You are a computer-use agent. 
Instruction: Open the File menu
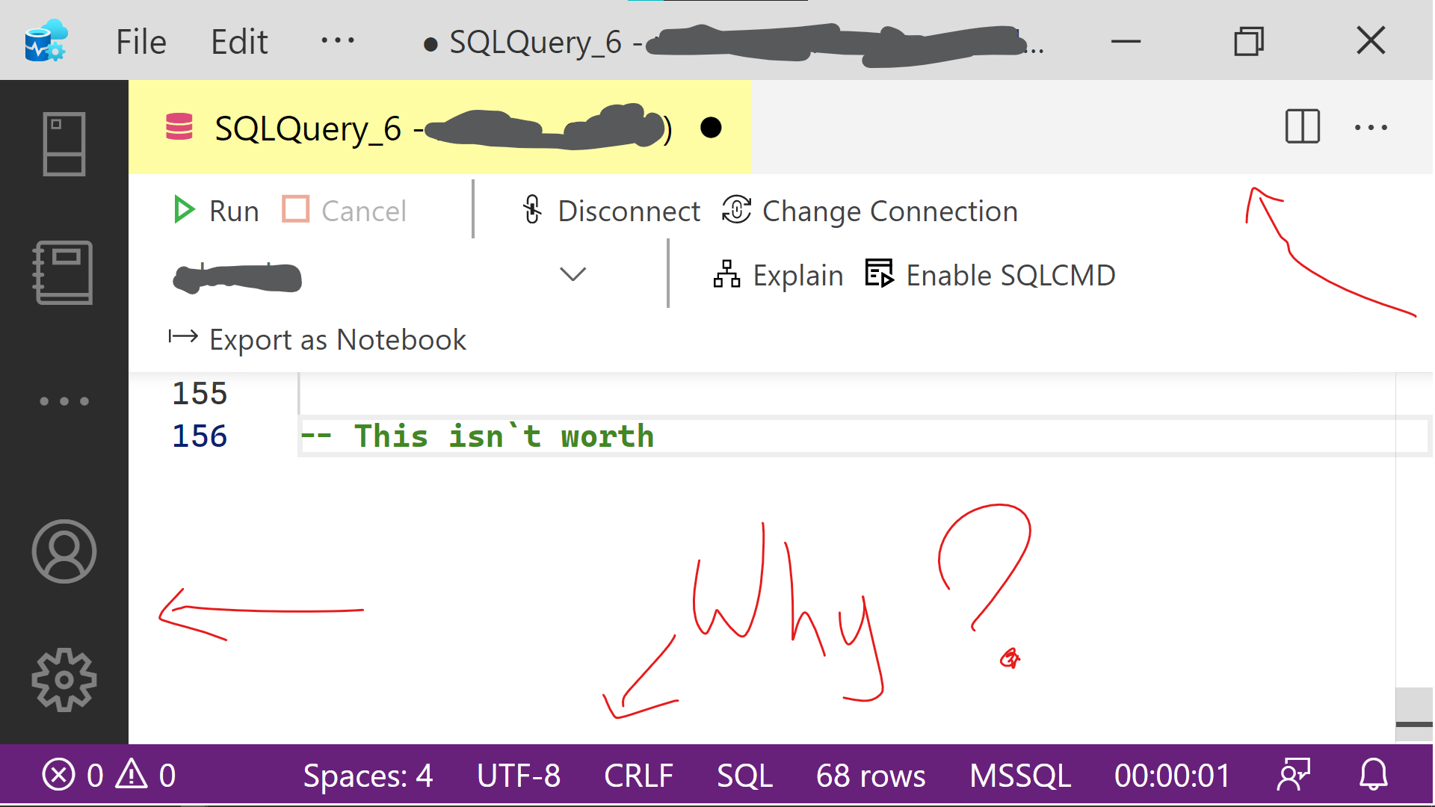(141, 41)
